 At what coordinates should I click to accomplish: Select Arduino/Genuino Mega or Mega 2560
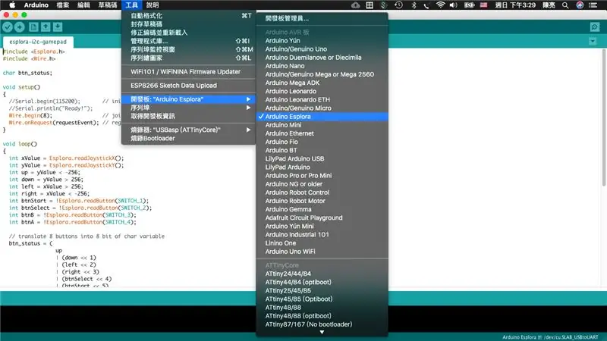click(x=322, y=74)
